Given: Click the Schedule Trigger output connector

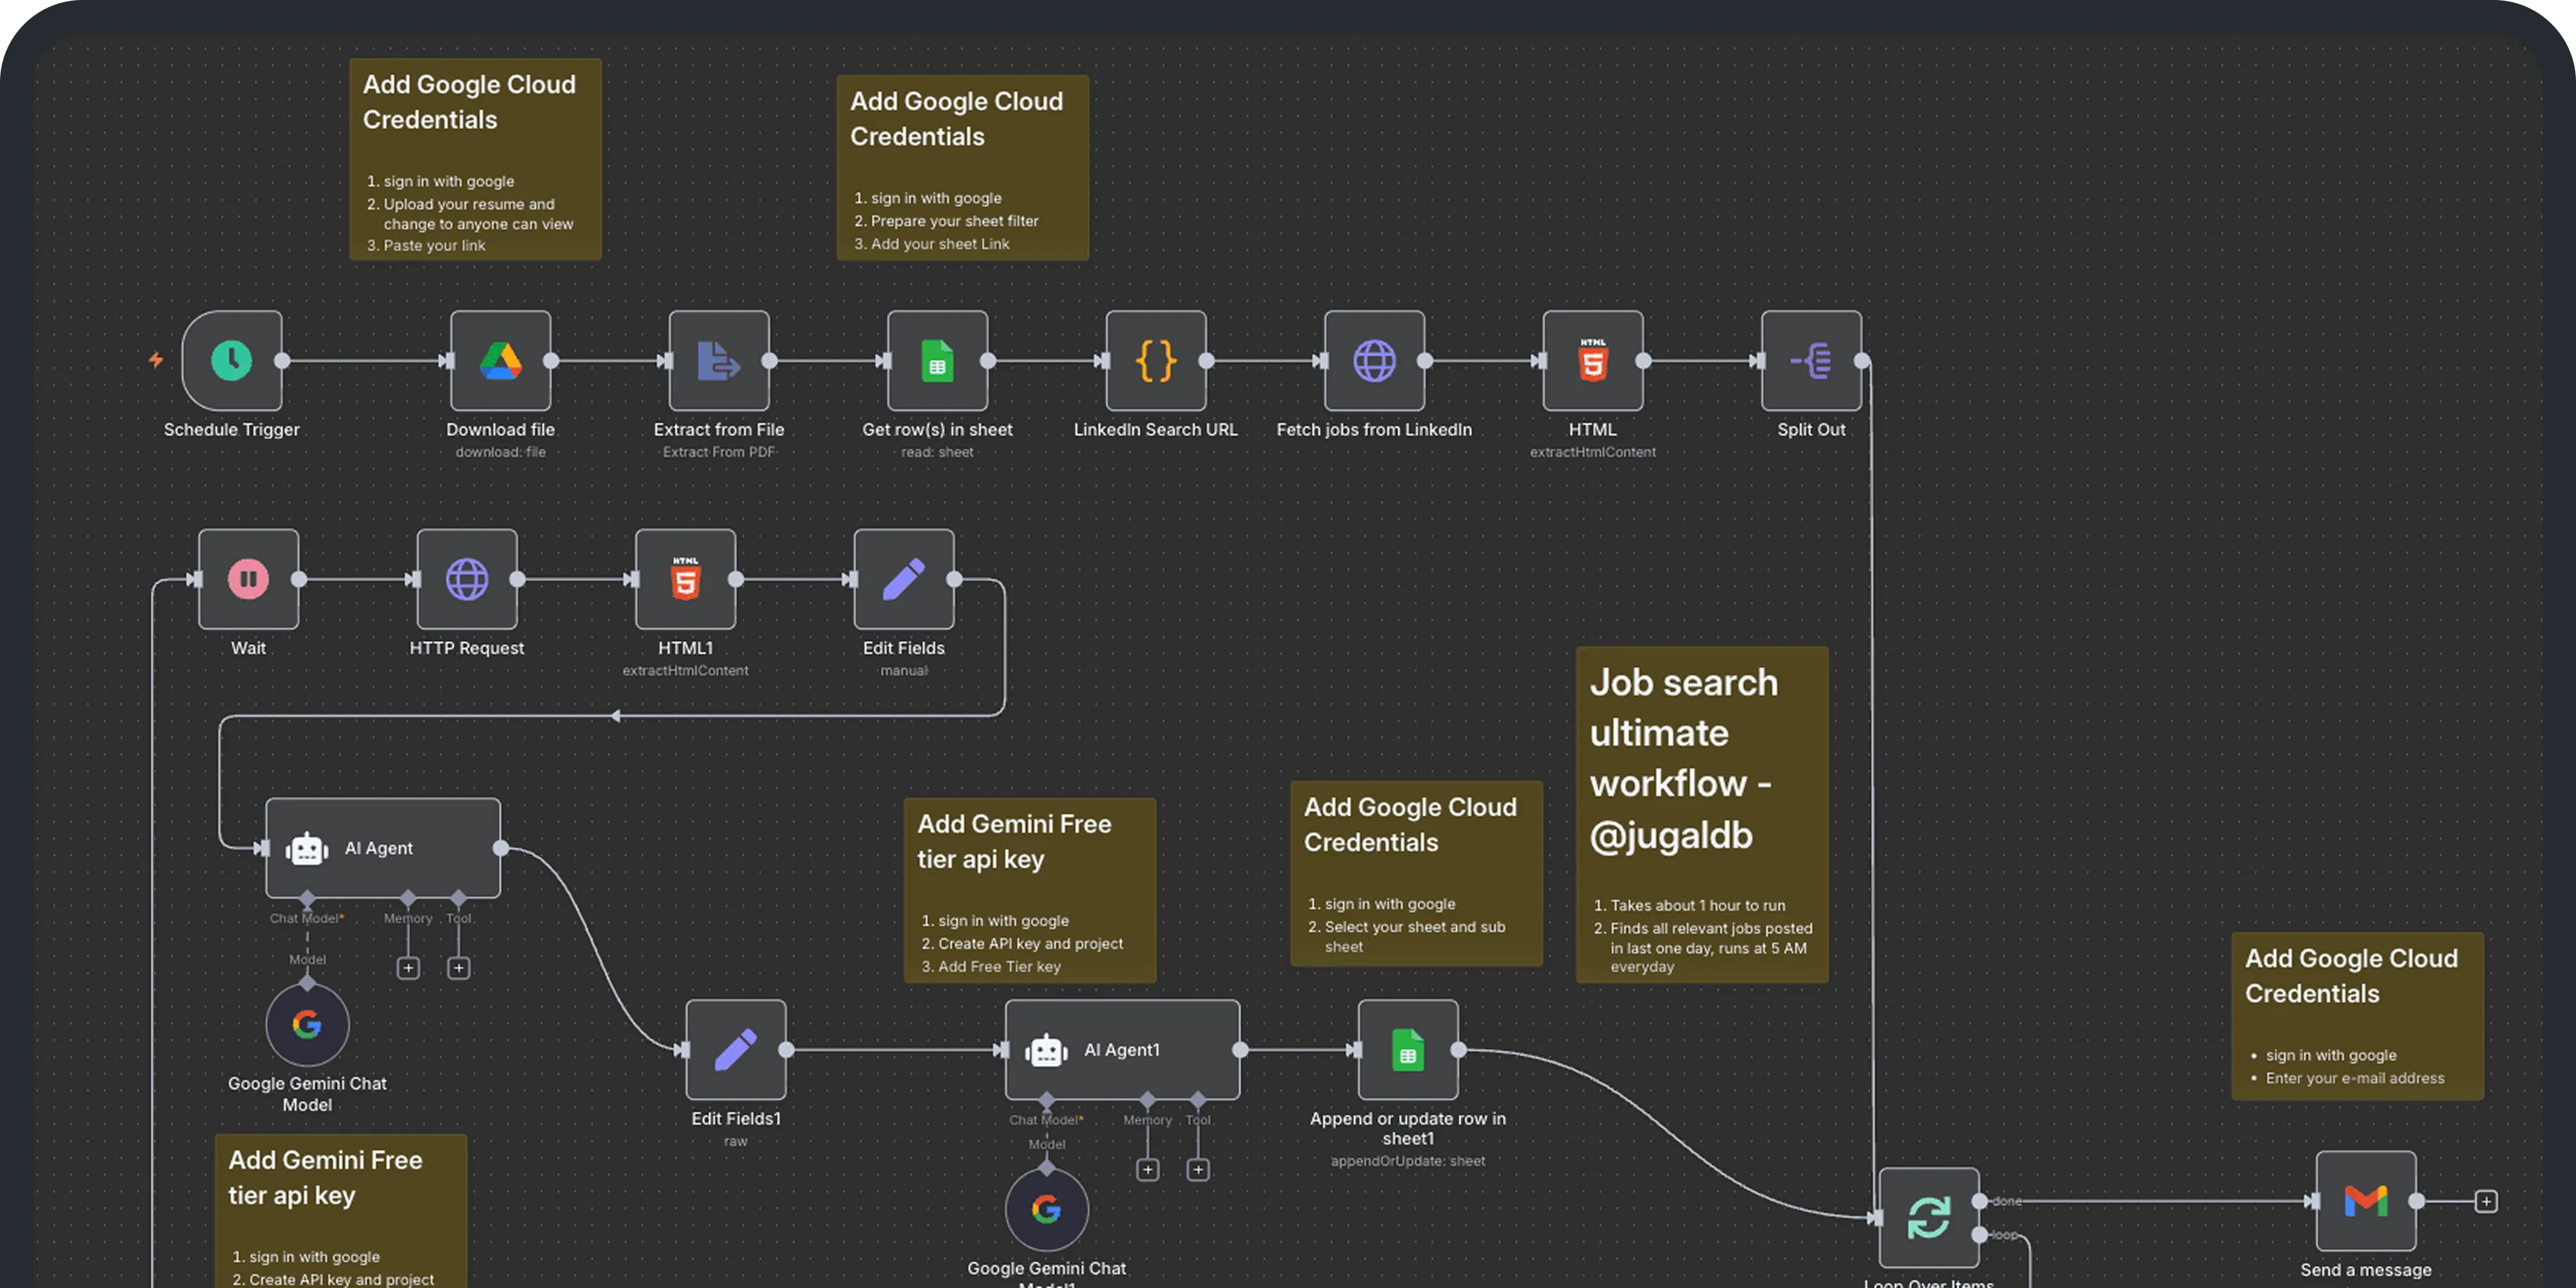Looking at the screenshot, I should [282, 360].
